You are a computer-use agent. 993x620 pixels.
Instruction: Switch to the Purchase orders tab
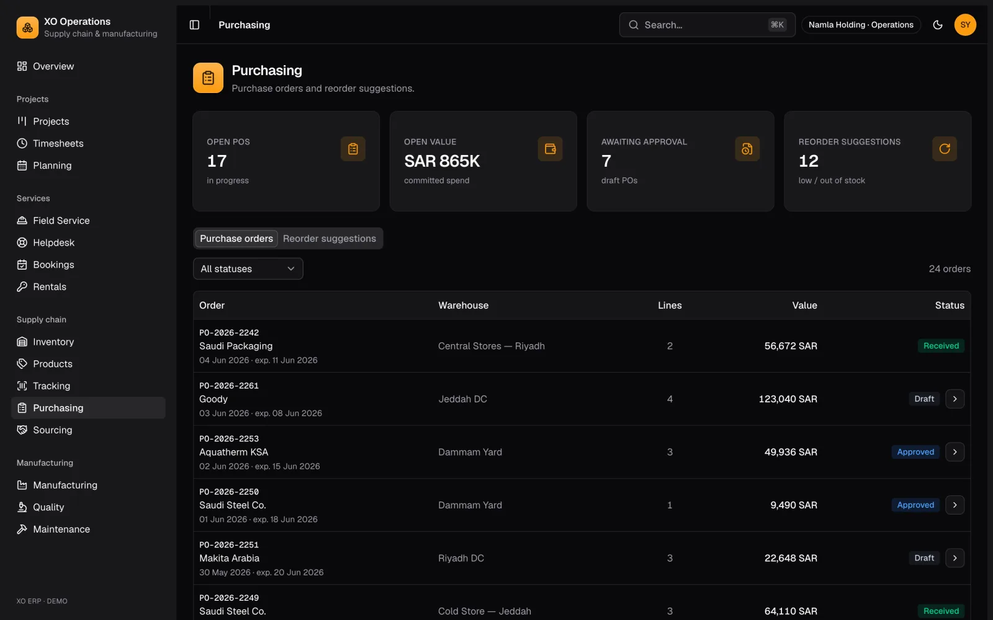tap(236, 239)
